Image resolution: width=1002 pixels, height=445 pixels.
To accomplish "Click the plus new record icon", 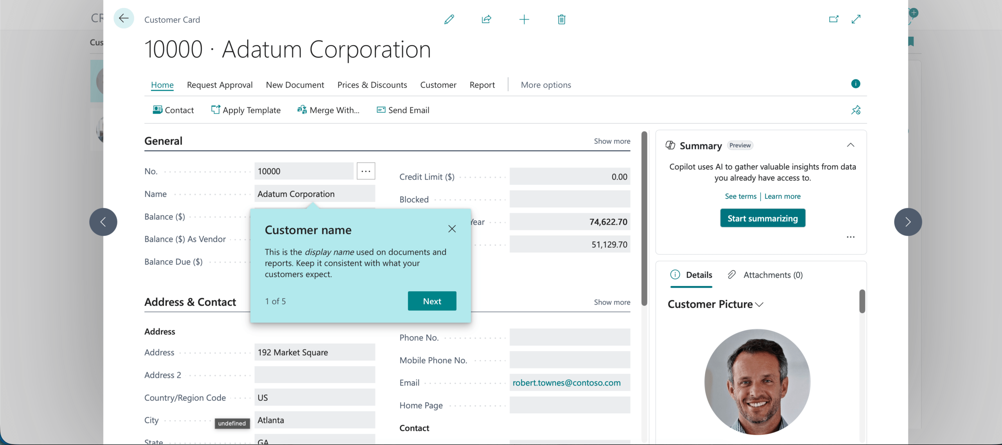I will (524, 19).
